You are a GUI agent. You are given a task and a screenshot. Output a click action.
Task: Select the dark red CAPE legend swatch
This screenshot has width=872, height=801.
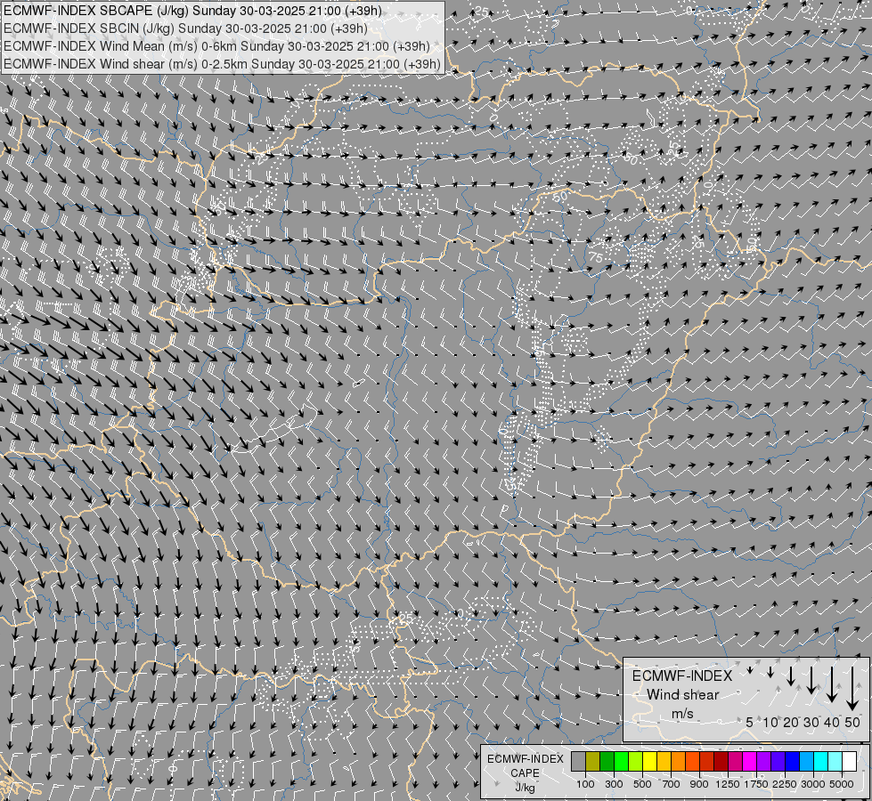pos(721,762)
